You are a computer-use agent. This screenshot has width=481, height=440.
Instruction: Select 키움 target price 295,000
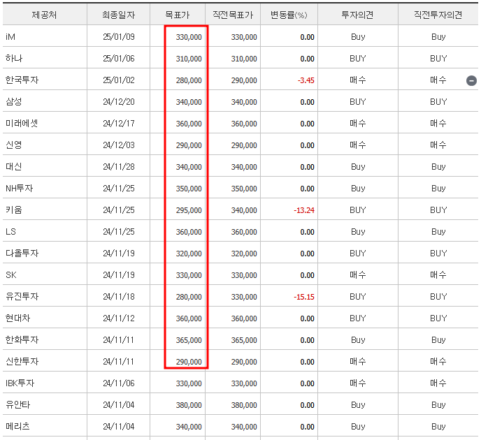189,210
